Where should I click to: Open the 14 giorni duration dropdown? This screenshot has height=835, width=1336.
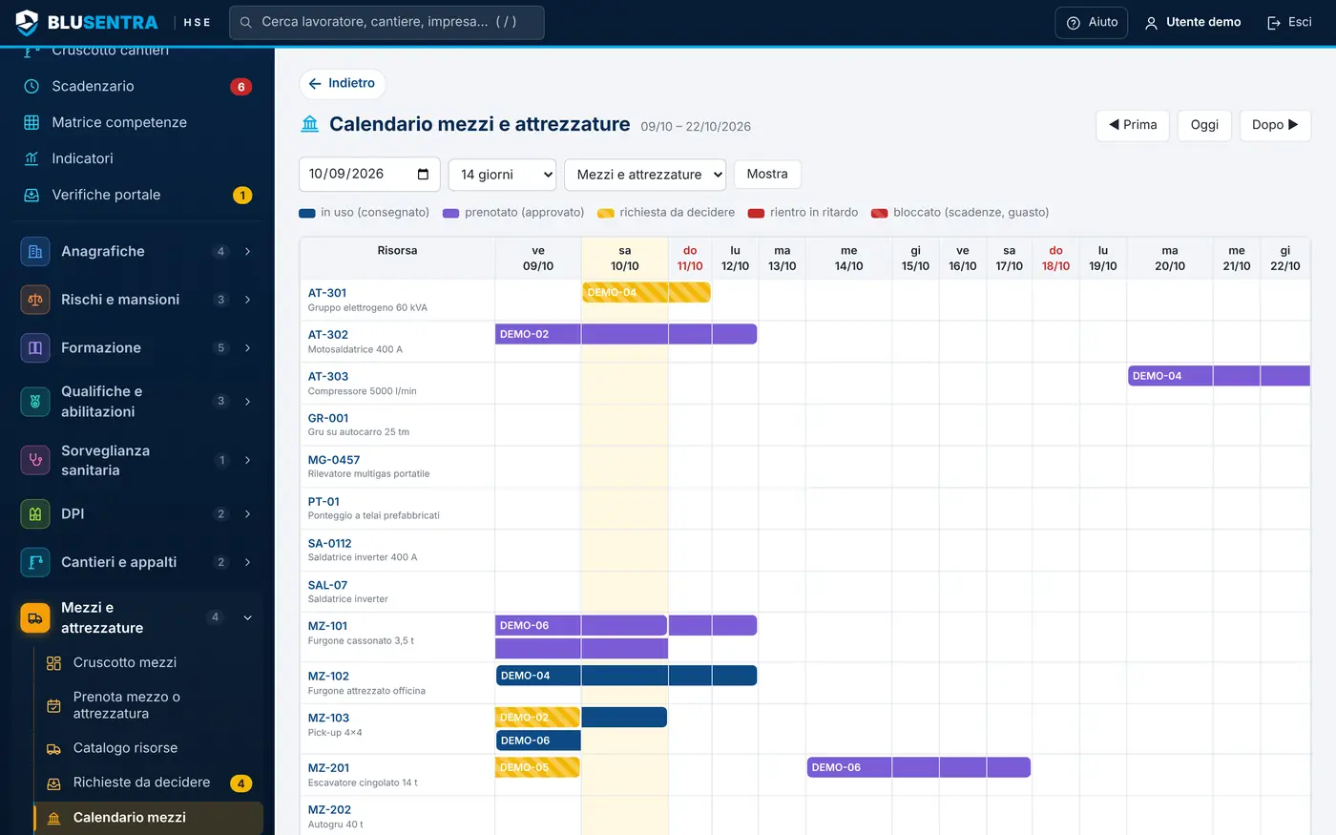click(x=503, y=175)
